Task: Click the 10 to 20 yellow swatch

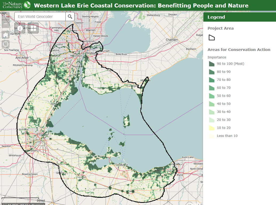Action: [212, 128]
